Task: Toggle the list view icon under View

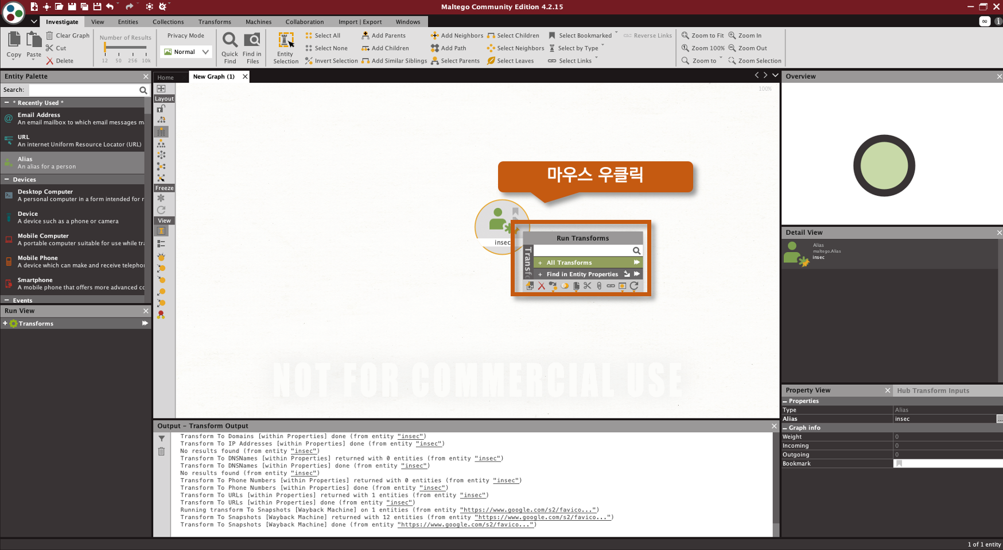Action: (x=161, y=243)
